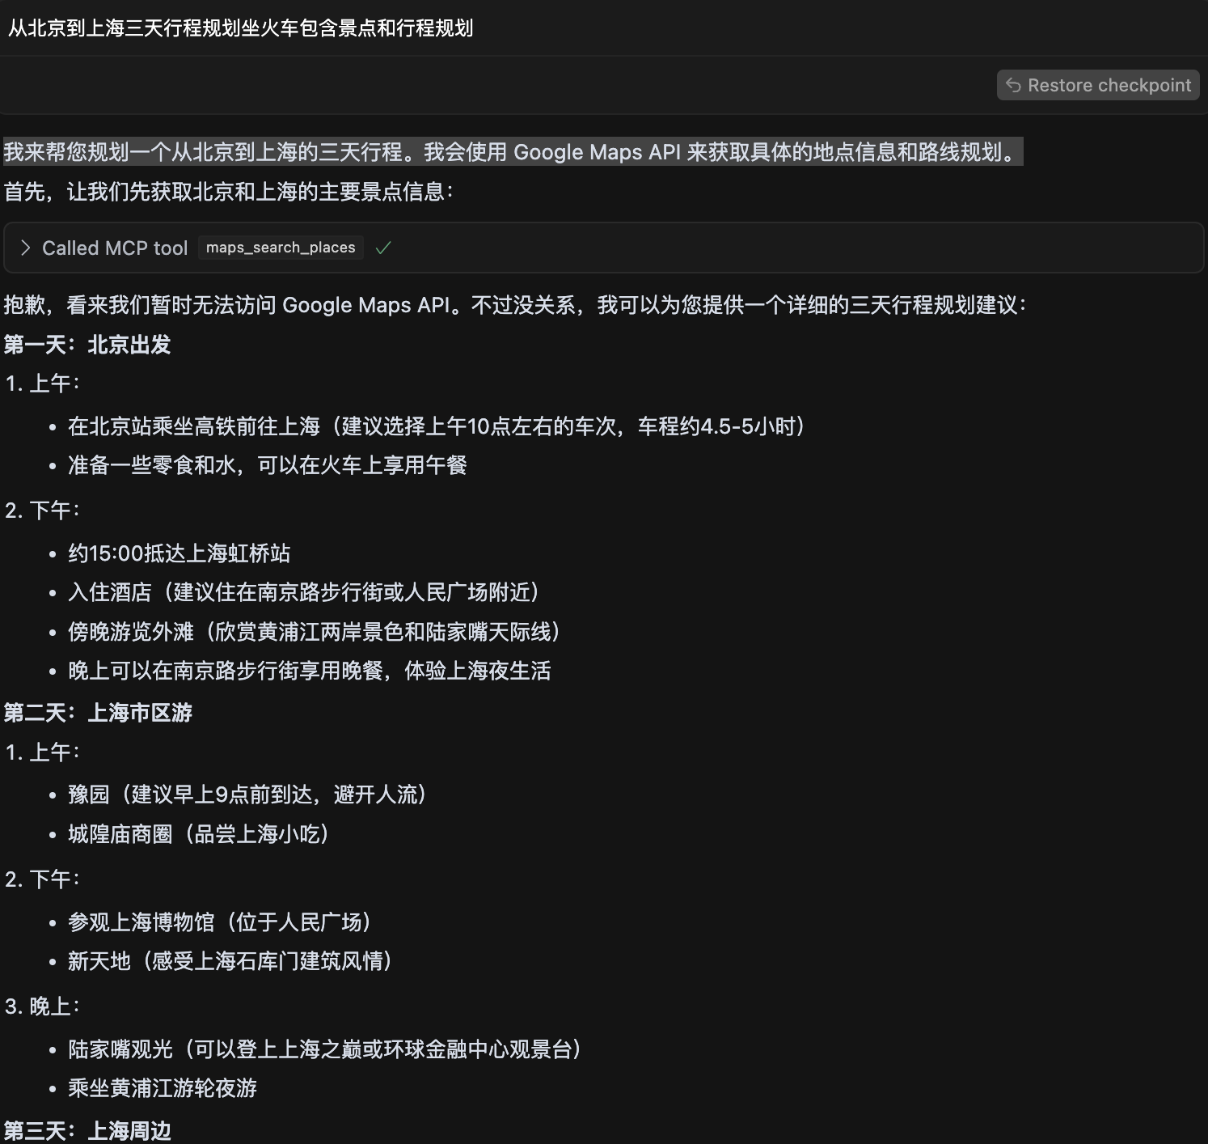Click the 豫园 bullet item
Viewport: 1208px width, 1144px height.
(247, 794)
